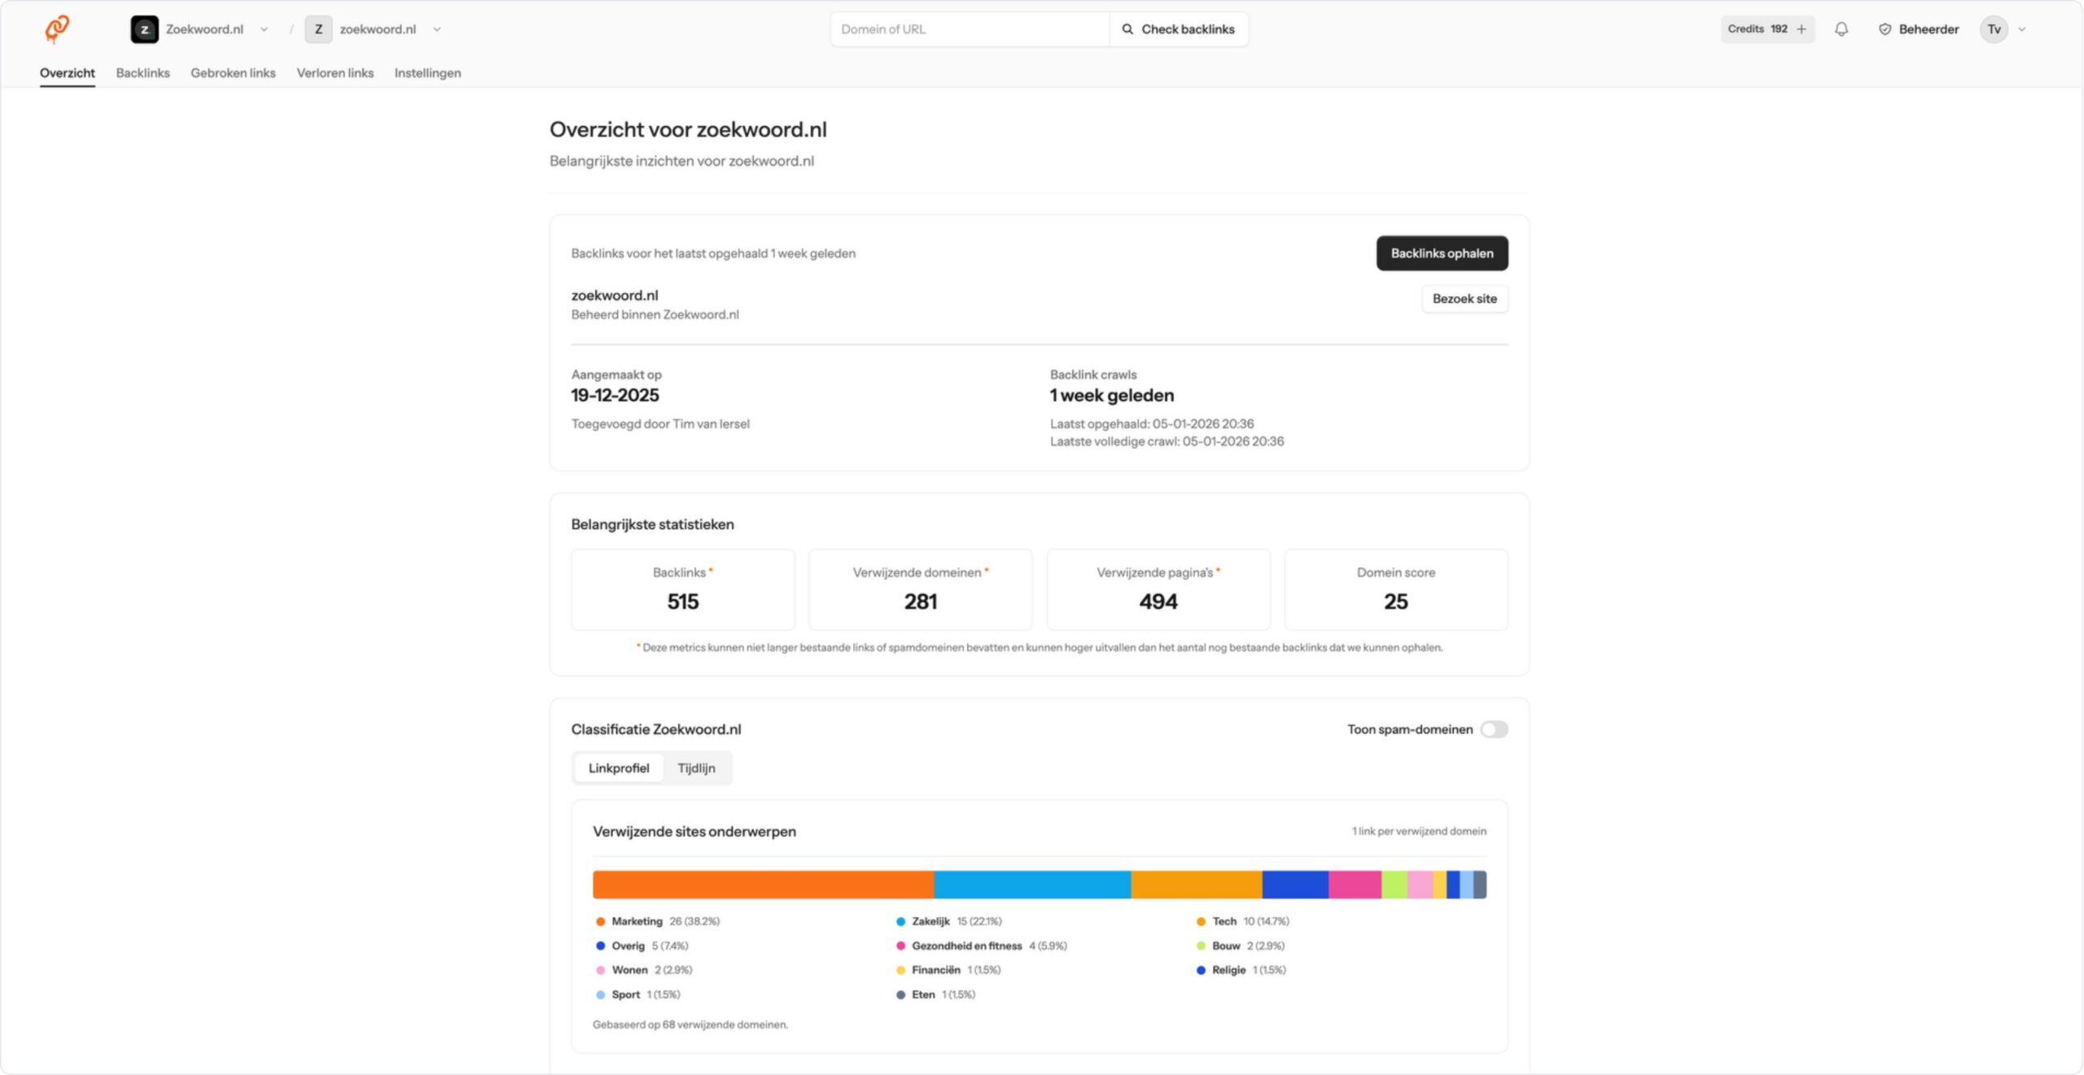Click the Z workspace icon for Zoekwoord.nl
This screenshot has width=2084, height=1075.
145,29
